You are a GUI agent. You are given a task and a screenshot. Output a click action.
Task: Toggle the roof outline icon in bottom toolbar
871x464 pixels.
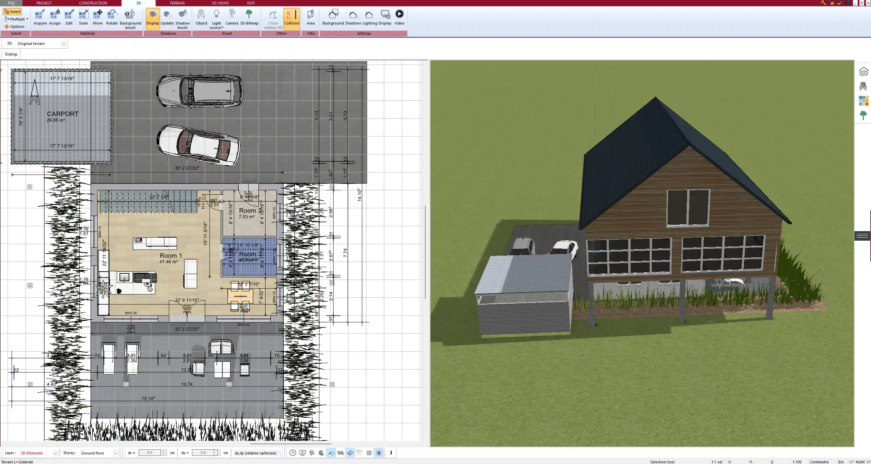tap(331, 453)
